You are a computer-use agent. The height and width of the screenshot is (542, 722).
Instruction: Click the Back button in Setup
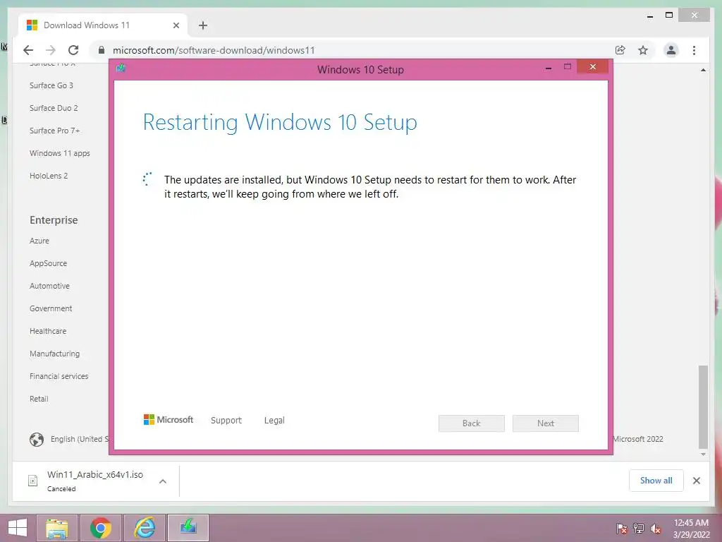pyautogui.click(x=472, y=423)
